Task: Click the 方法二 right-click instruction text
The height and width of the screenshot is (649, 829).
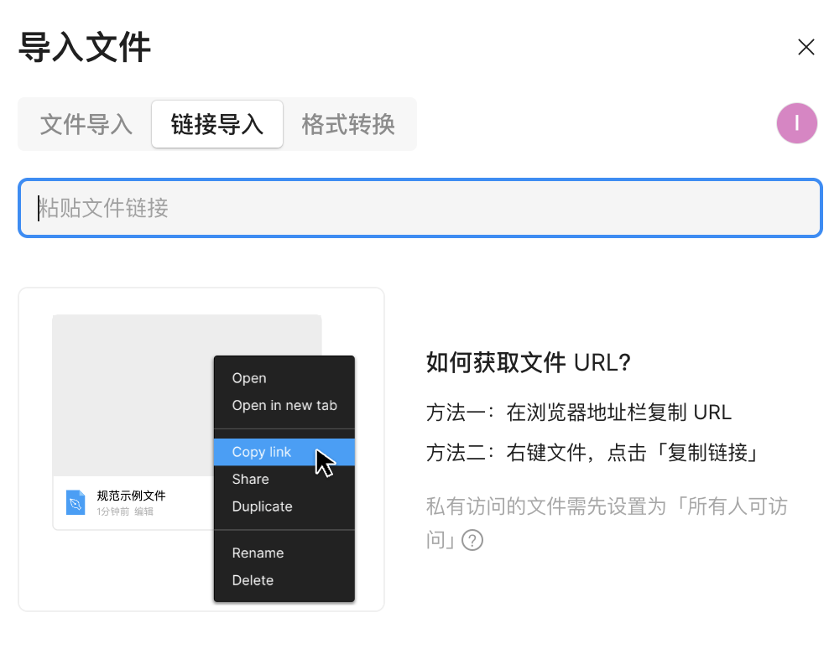Action: [593, 454]
